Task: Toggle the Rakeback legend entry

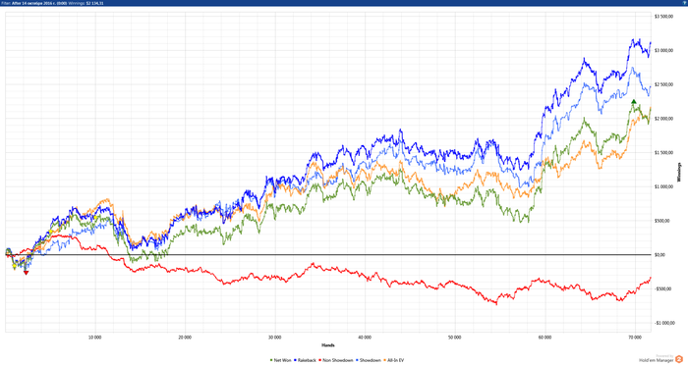Action: coord(305,360)
